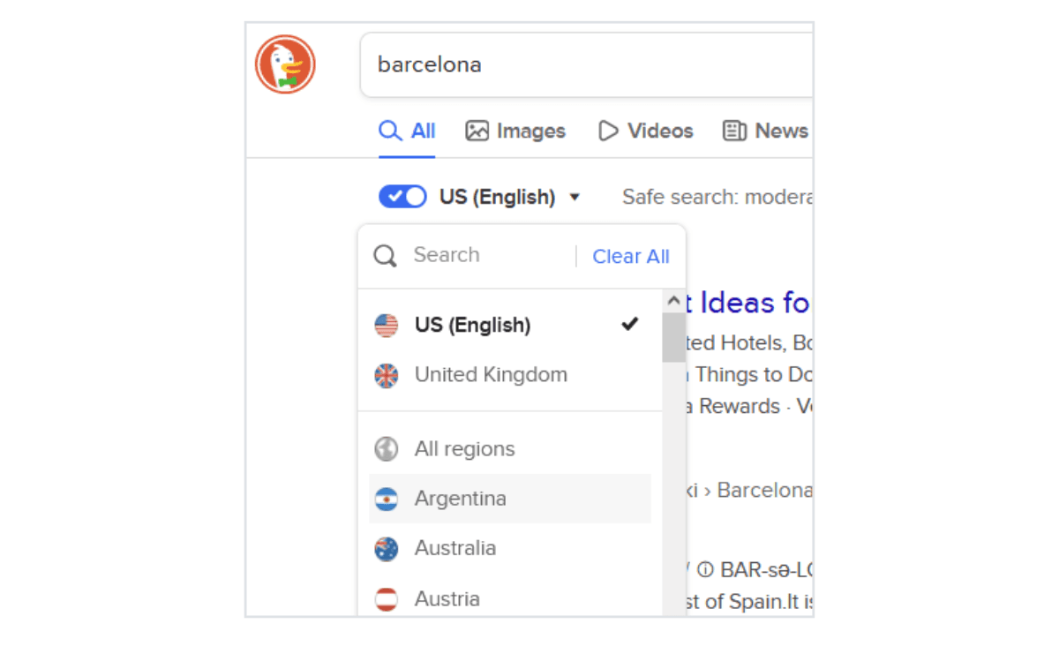This screenshot has width=1059, height=646.
Task: Click the barcelona search box
Action: 586,64
